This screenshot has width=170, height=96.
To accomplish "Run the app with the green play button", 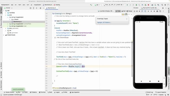I will click(x=127, y=5).
